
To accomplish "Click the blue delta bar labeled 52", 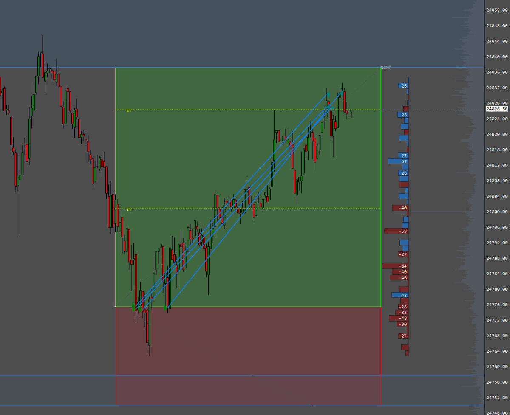I will coord(398,161).
